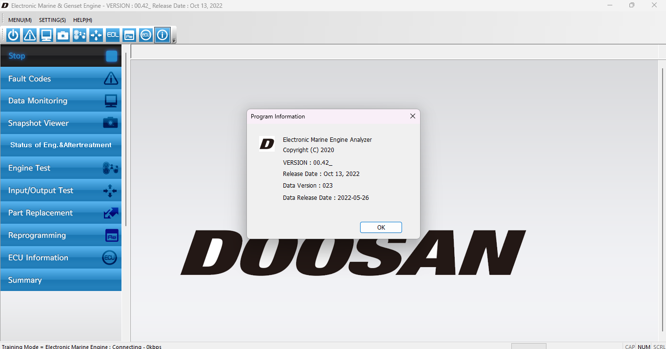666x349 pixels.
Task: Click the Program Information dialog title
Action: pos(278,116)
